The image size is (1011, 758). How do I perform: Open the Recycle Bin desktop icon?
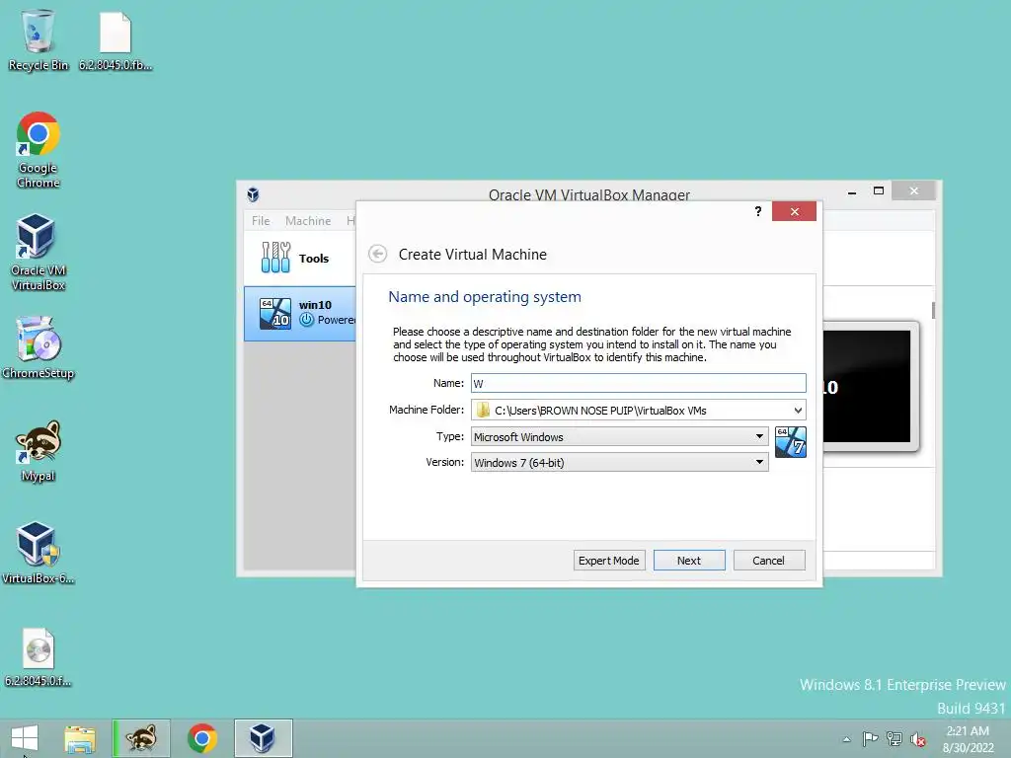(39, 39)
